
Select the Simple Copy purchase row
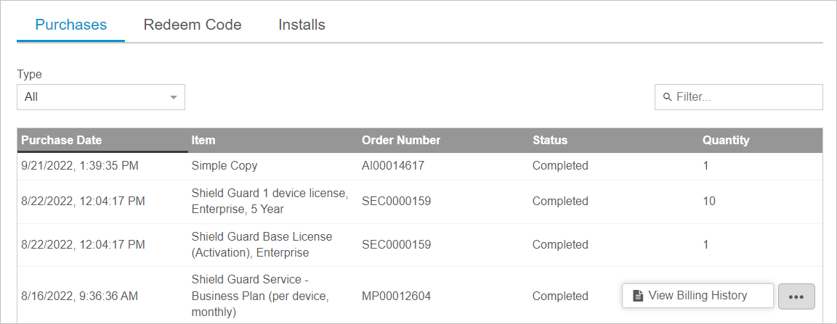(419, 166)
